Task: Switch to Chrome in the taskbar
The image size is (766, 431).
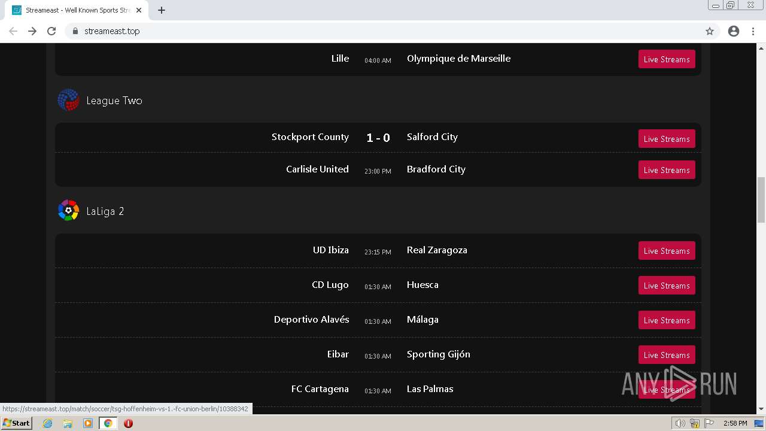Action: coord(108,423)
